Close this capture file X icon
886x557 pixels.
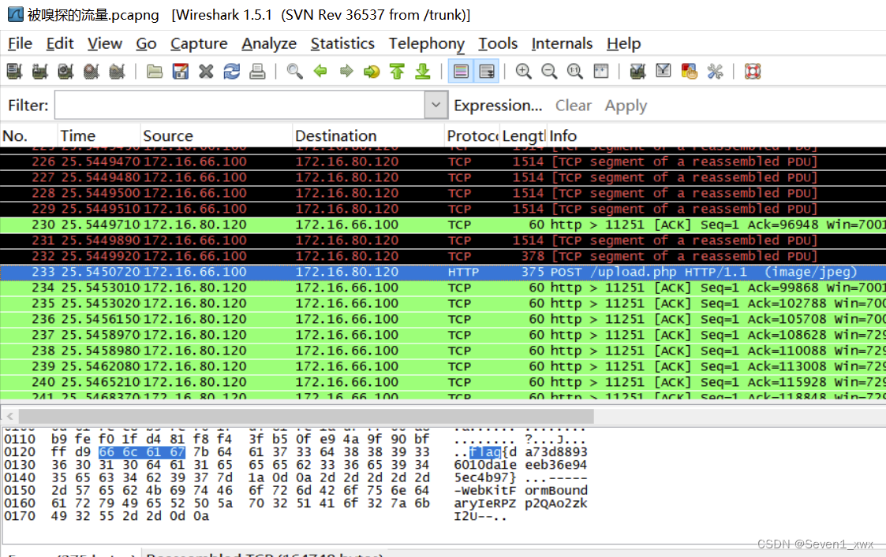[206, 71]
